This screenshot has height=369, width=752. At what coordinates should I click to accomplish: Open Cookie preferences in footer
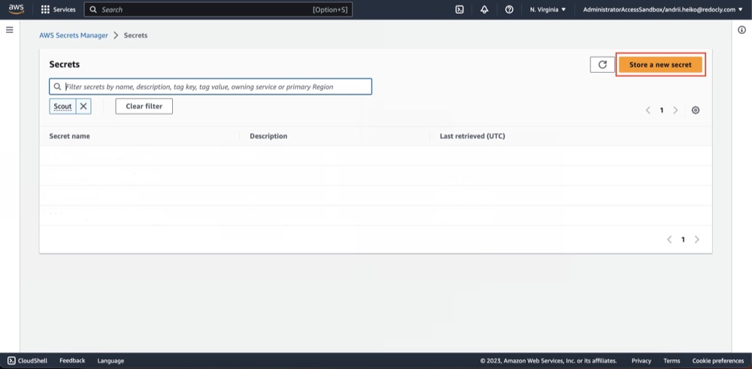click(718, 361)
